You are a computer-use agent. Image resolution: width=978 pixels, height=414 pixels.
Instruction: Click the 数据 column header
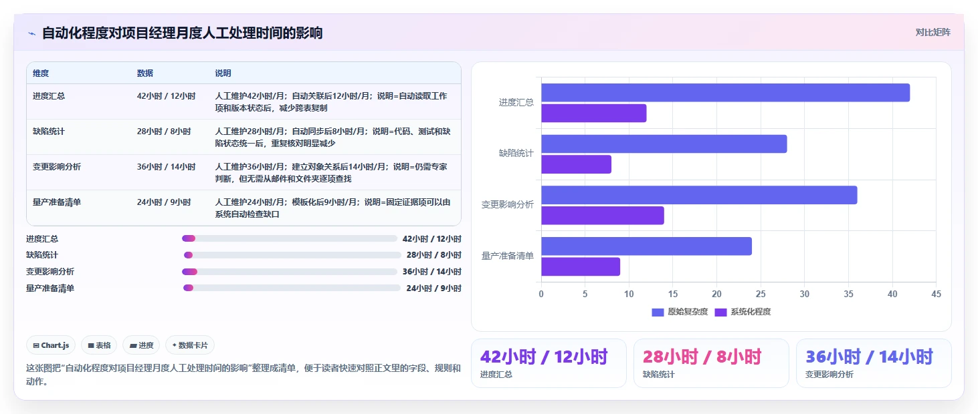tap(145, 73)
